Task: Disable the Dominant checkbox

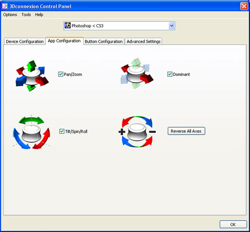Action: coord(170,74)
